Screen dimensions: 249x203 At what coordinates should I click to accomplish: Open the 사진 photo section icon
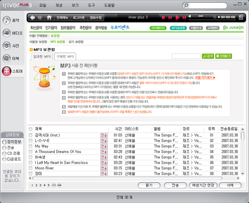tap(7, 46)
